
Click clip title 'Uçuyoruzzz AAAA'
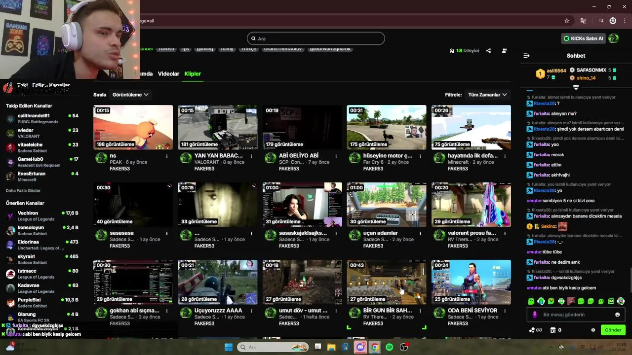[x=218, y=311]
